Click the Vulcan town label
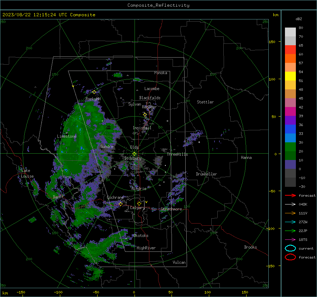317x297 pixels. pos(179,262)
